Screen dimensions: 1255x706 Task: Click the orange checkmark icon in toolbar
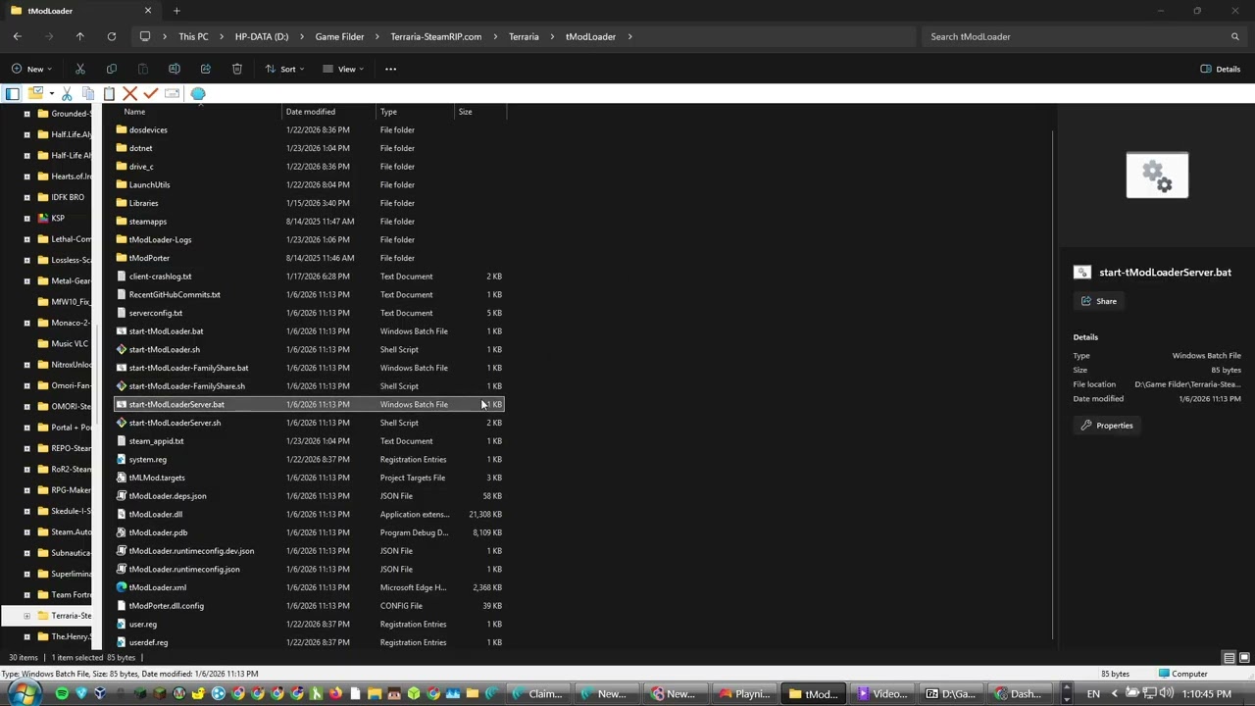150,93
